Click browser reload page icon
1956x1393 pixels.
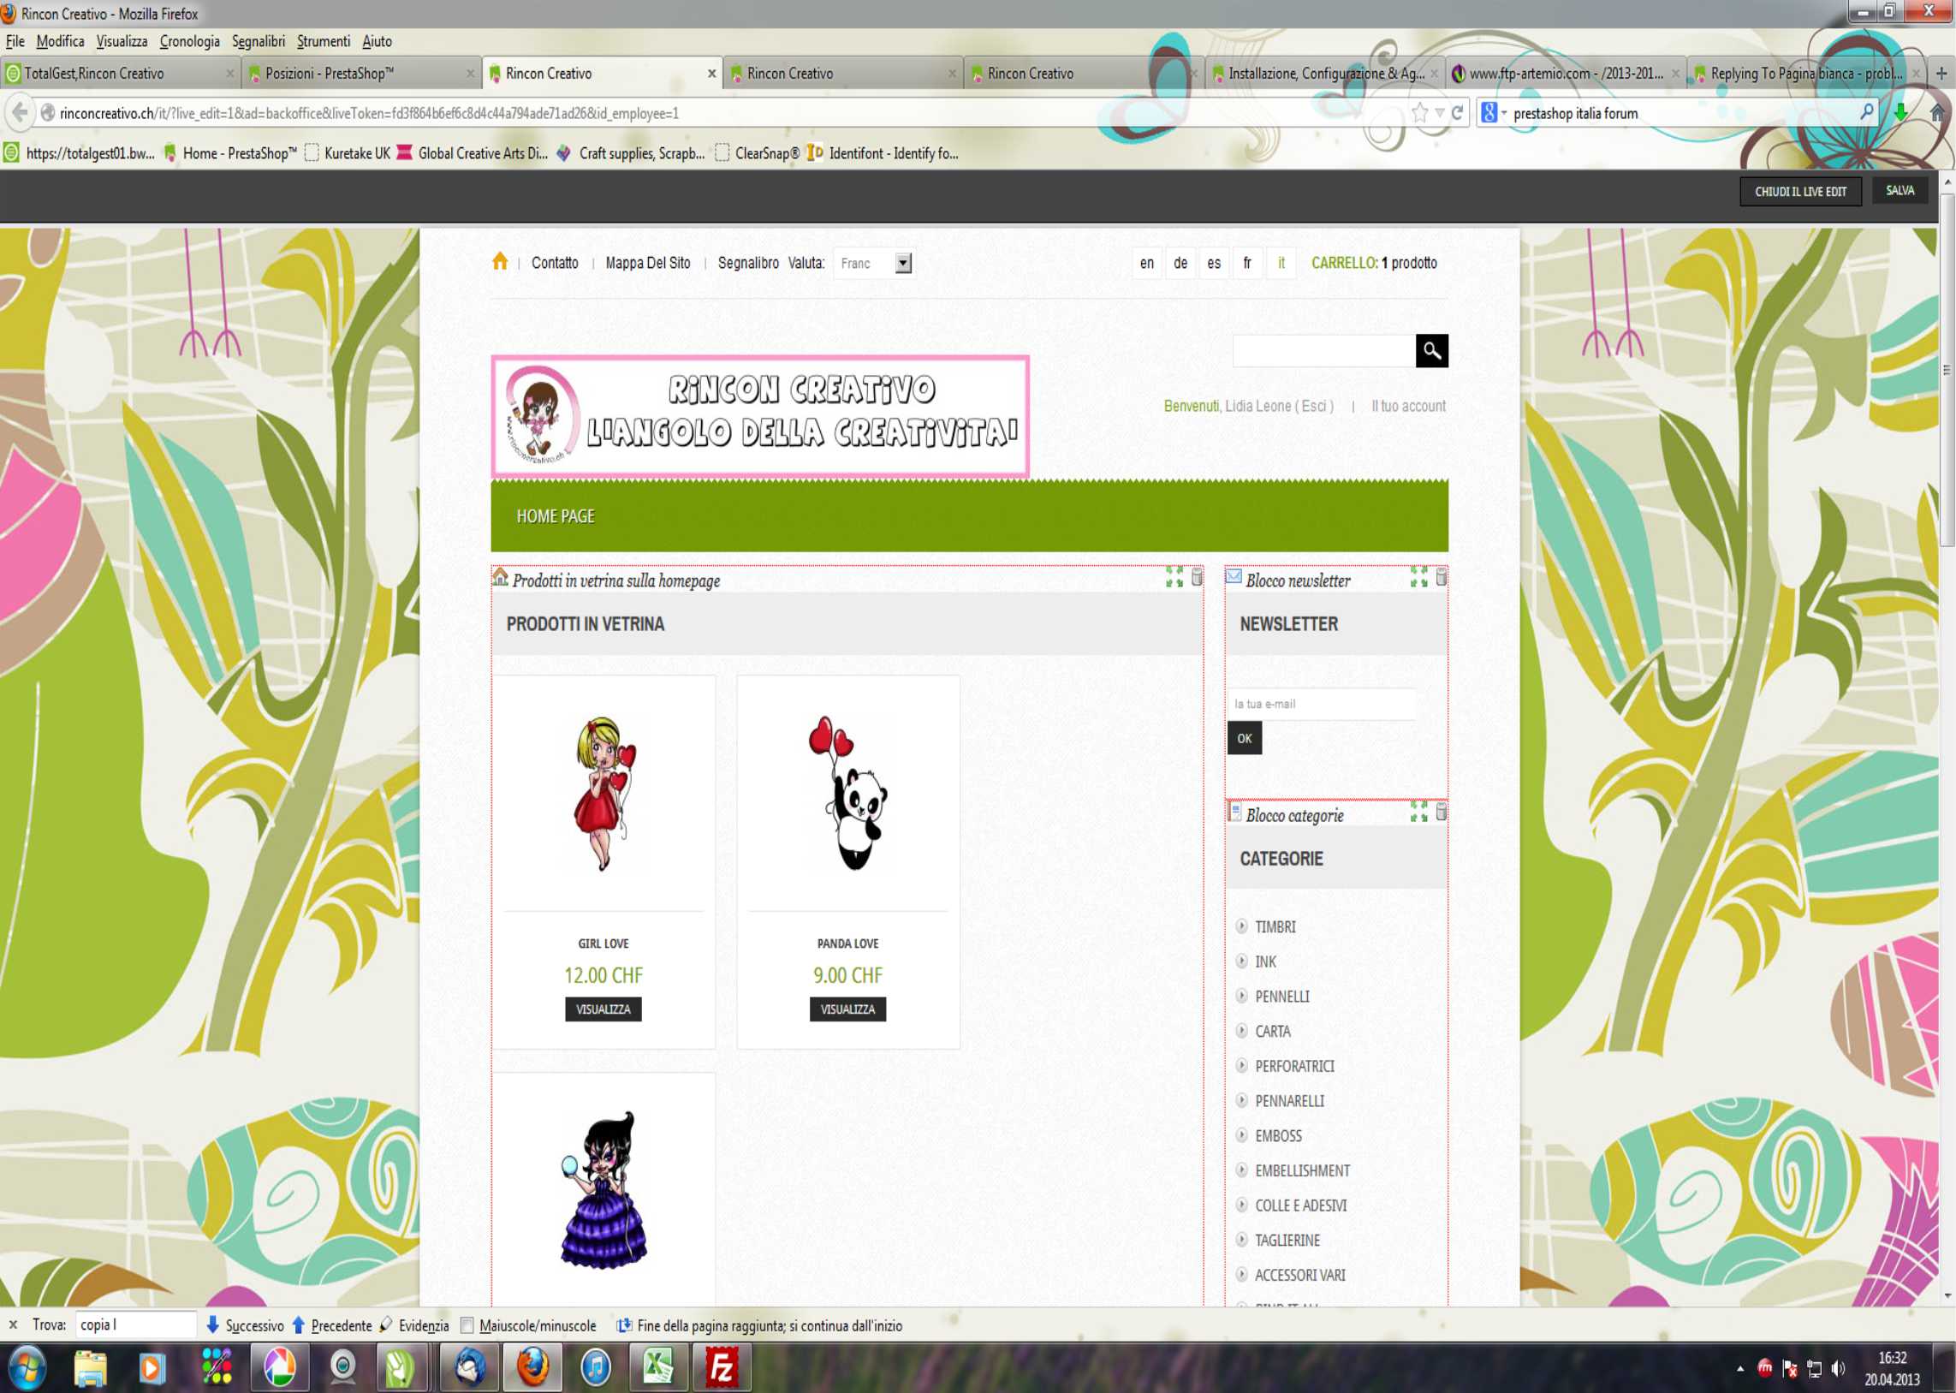[x=1457, y=112]
